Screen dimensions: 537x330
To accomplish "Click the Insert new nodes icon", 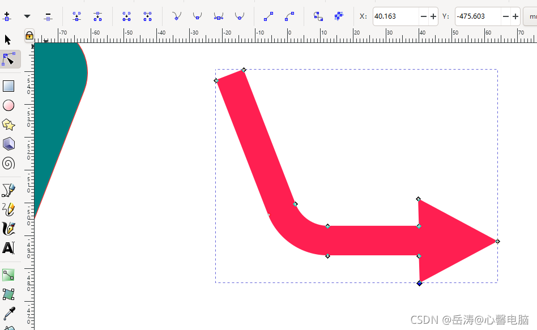I will (7, 16).
